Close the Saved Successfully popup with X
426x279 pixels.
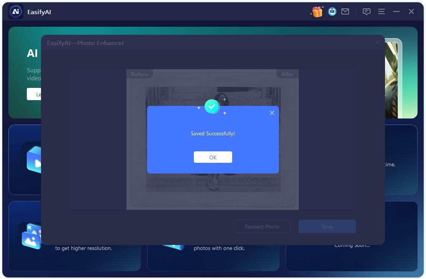pyautogui.click(x=272, y=113)
